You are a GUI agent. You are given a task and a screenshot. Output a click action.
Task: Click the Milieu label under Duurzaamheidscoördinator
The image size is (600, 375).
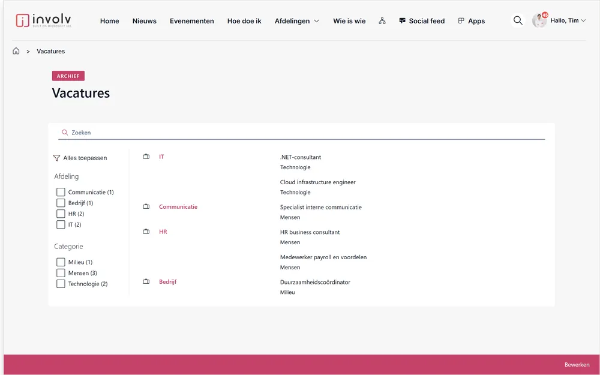point(287,292)
